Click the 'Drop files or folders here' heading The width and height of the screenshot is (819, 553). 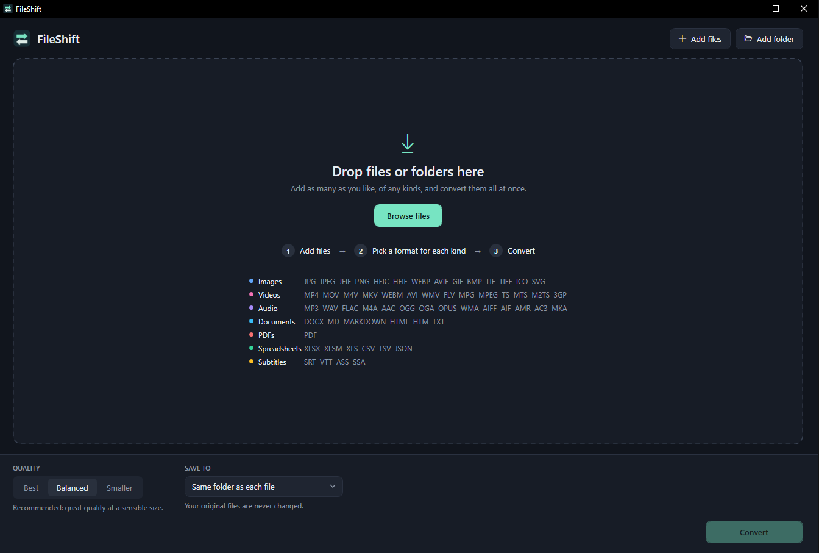tap(408, 172)
